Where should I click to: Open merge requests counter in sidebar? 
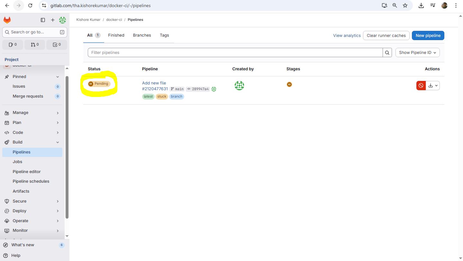tap(35, 45)
